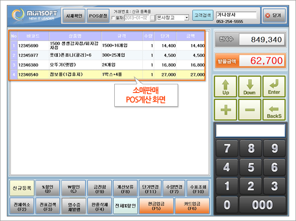
Task: Click 전표검색 (F3) button
Action: [x=47, y=206]
